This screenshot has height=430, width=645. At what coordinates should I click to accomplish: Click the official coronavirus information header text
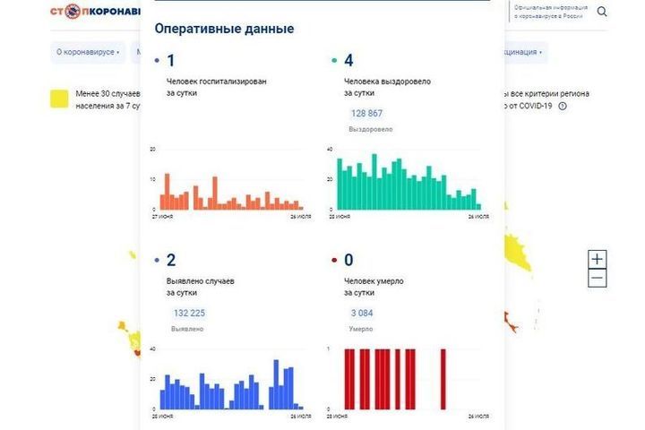point(550,12)
